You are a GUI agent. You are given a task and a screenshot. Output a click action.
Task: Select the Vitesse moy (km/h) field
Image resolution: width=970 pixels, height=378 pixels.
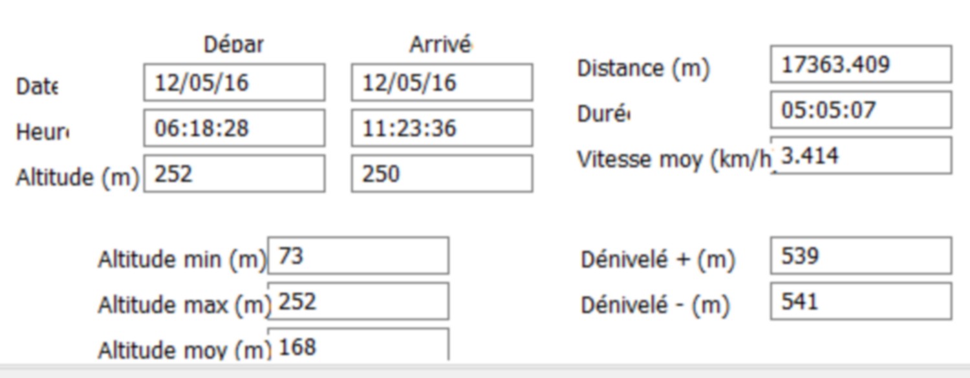[861, 156]
